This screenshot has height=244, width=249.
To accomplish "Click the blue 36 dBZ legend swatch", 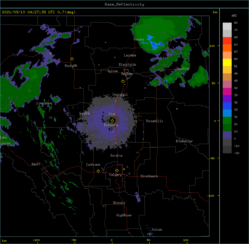I will coord(227,106).
